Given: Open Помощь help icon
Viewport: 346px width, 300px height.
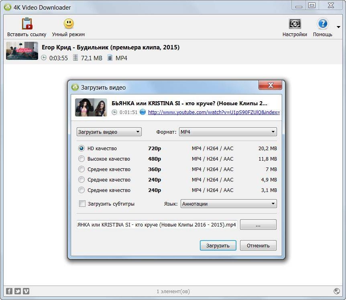Looking at the screenshot, I should (x=323, y=24).
